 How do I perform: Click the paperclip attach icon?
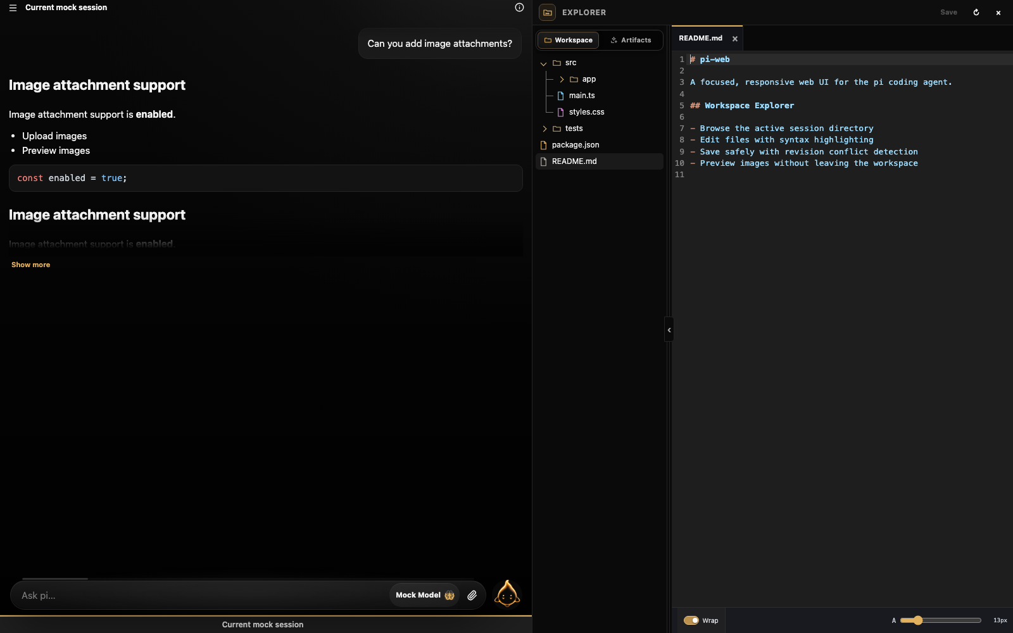tap(472, 595)
